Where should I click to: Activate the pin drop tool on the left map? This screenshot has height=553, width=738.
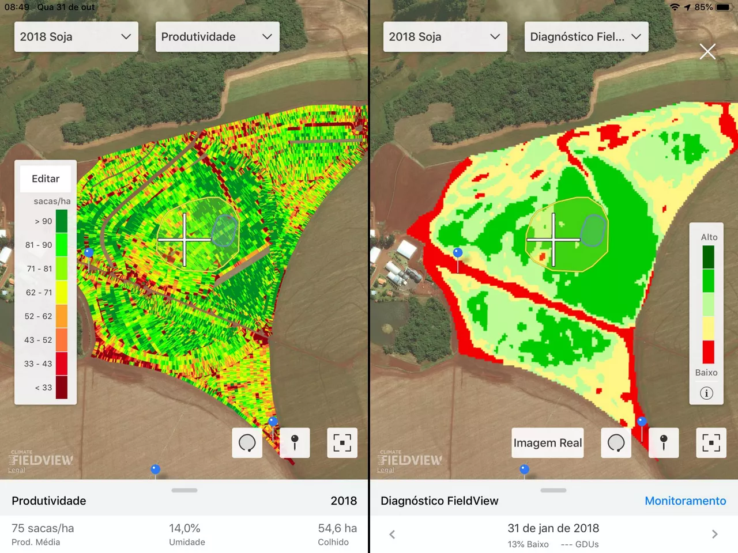pyautogui.click(x=295, y=443)
